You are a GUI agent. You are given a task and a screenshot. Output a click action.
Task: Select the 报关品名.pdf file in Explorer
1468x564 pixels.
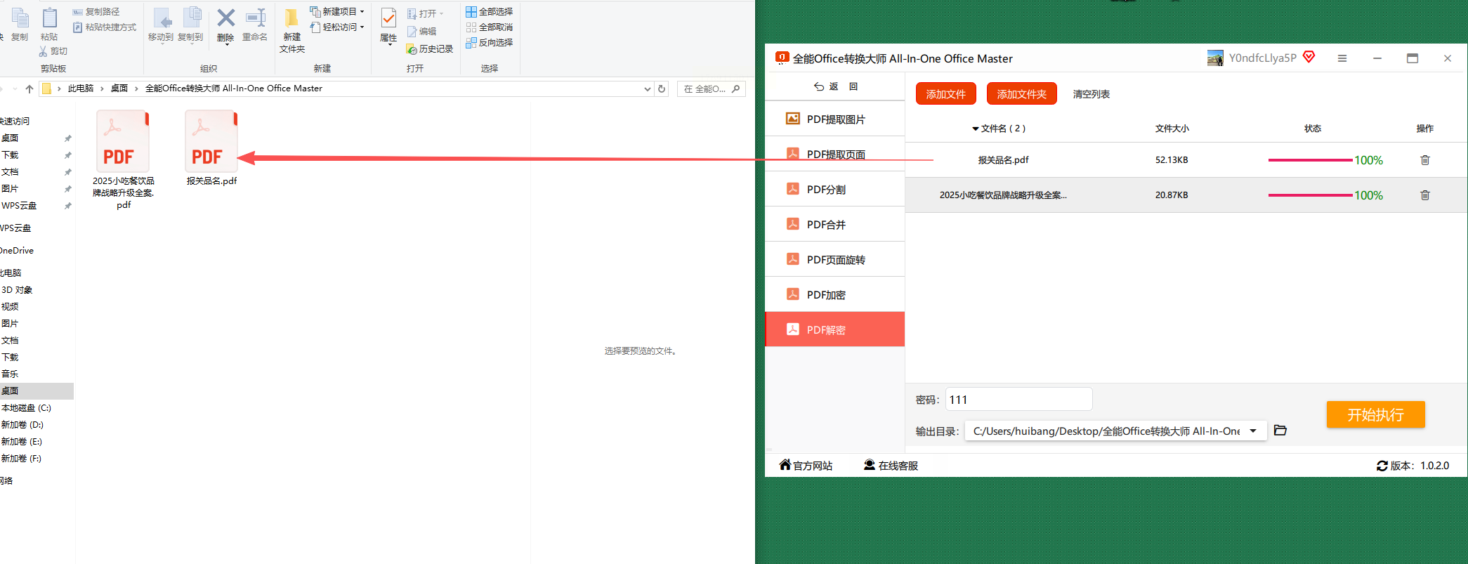pyautogui.click(x=211, y=148)
